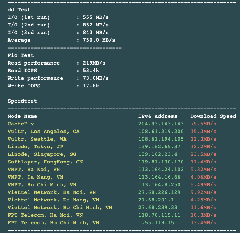Viewport: 240px width, 233px height.
Task: Click IP address 204.93.143.143
Action: [161, 124]
